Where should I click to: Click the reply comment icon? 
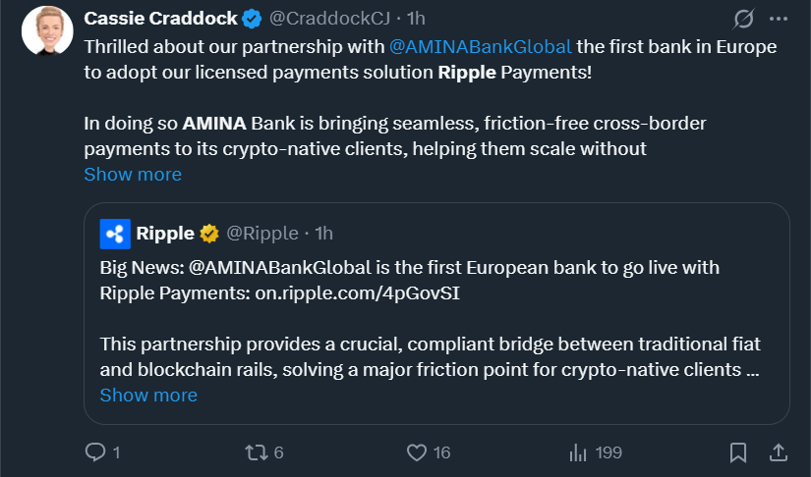coord(95,452)
